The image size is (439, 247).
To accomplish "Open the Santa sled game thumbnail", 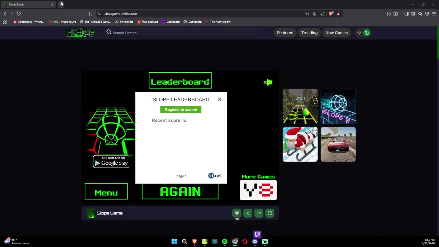I will (x=300, y=144).
